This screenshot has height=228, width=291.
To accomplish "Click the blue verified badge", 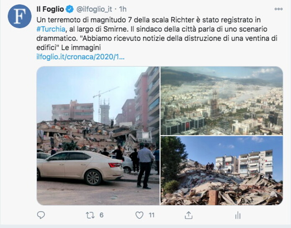I will click(70, 9).
